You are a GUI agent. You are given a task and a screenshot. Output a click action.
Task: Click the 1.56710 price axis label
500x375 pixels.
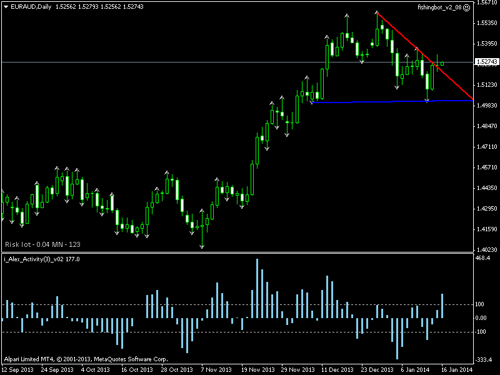coord(487,2)
